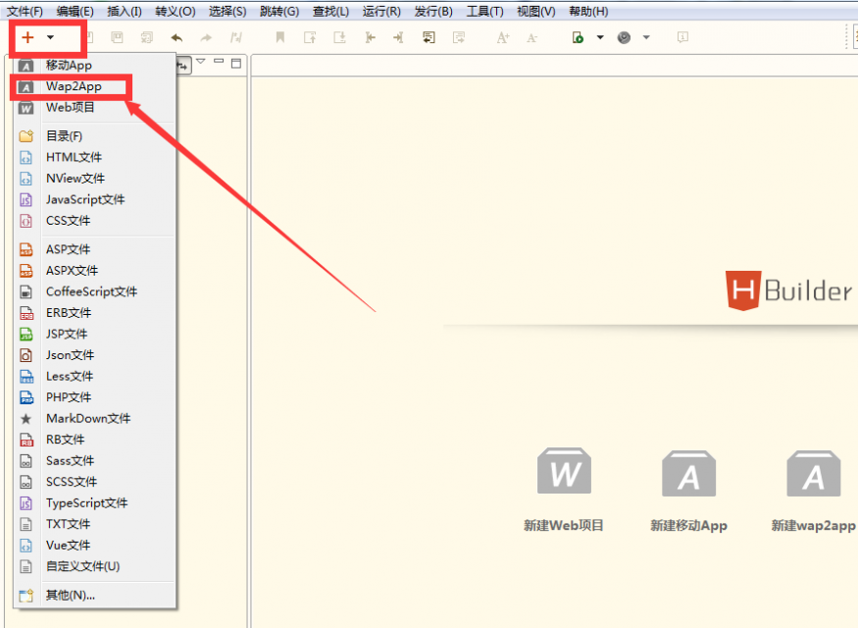Click the left-pointing outdent toolbar icon
Image resolution: width=858 pixels, height=628 pixels.
coord(370,37)
